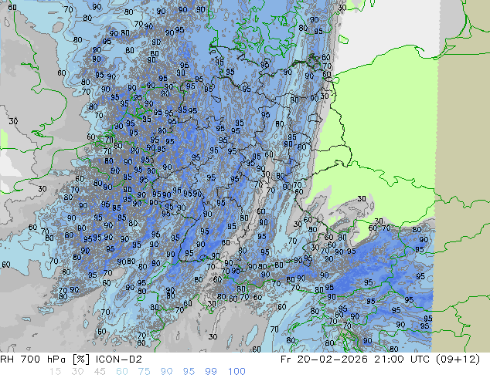This screenshot has width=490, height=378.
Task: Click the legend's 90 value in the color scale
Action: pos(166,372)
